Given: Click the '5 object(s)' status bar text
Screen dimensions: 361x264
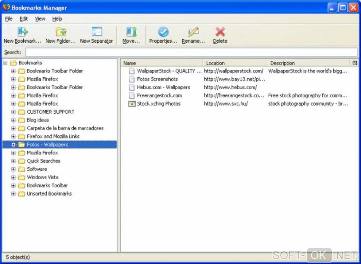Looking at the screenshot, I should [x=18, y=257].
